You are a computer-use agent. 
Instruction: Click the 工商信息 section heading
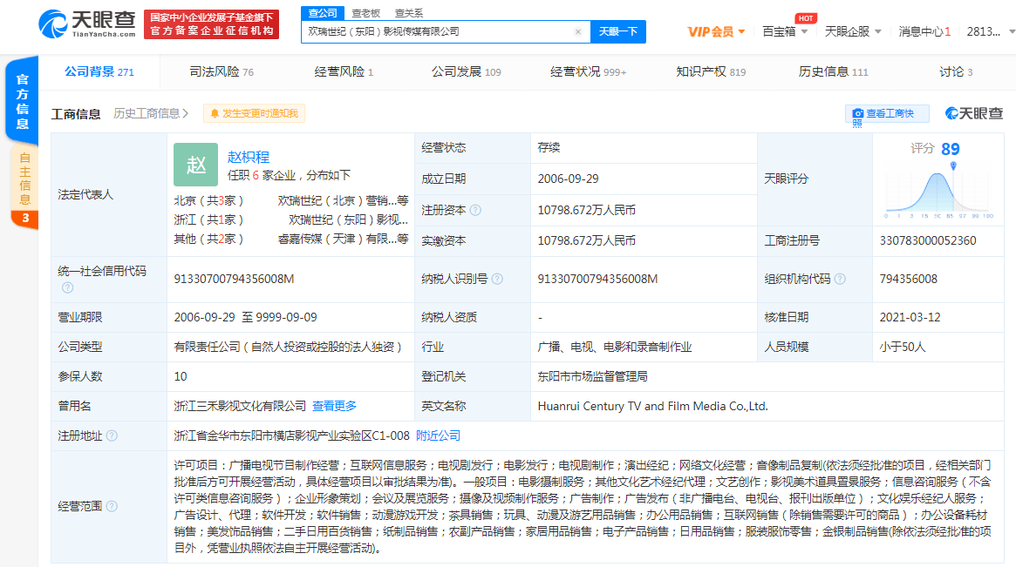(76, 114)
